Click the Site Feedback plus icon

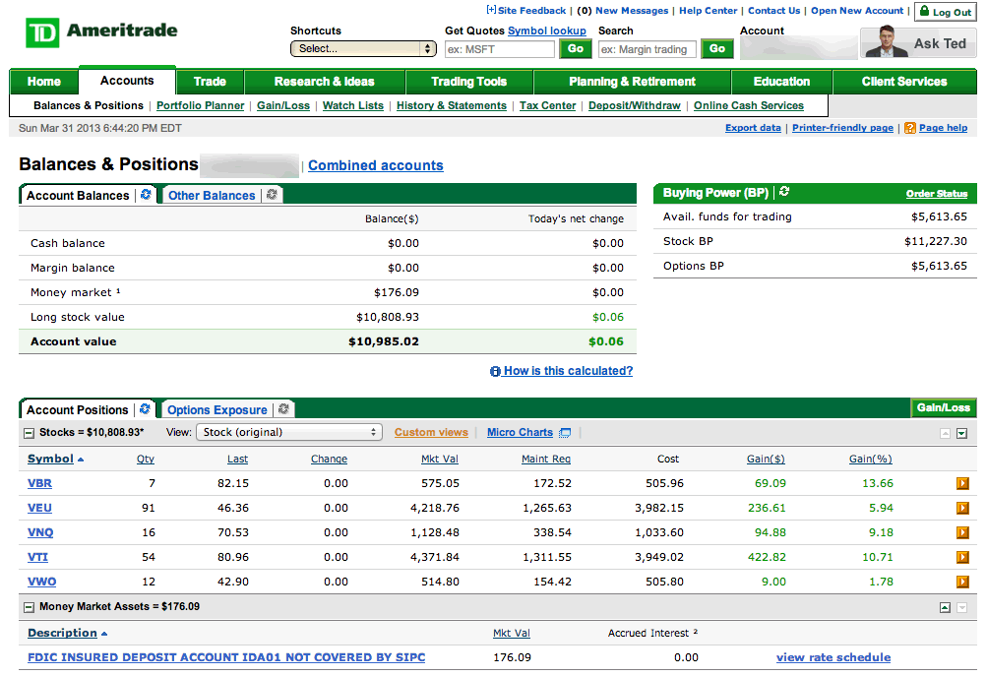click(491, 10)
